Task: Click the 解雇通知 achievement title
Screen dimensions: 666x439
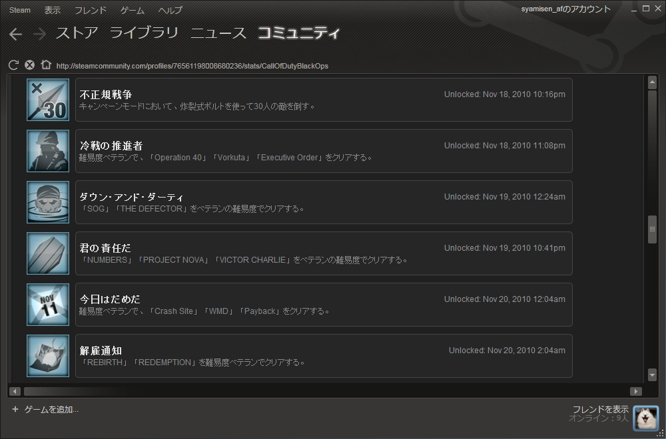Action: tap(101, 351)
